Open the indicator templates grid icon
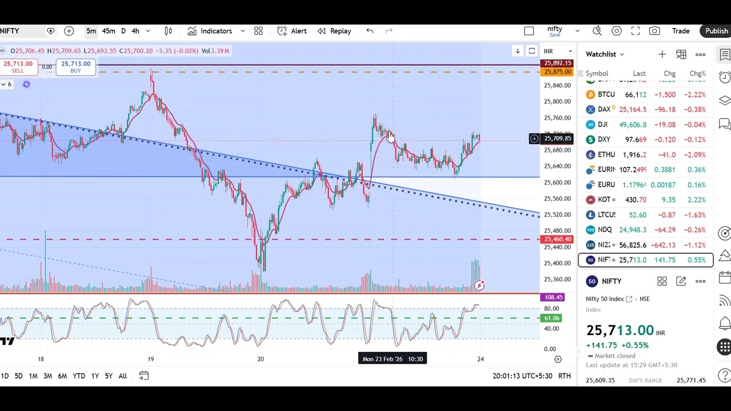 [x=258, y=31]
